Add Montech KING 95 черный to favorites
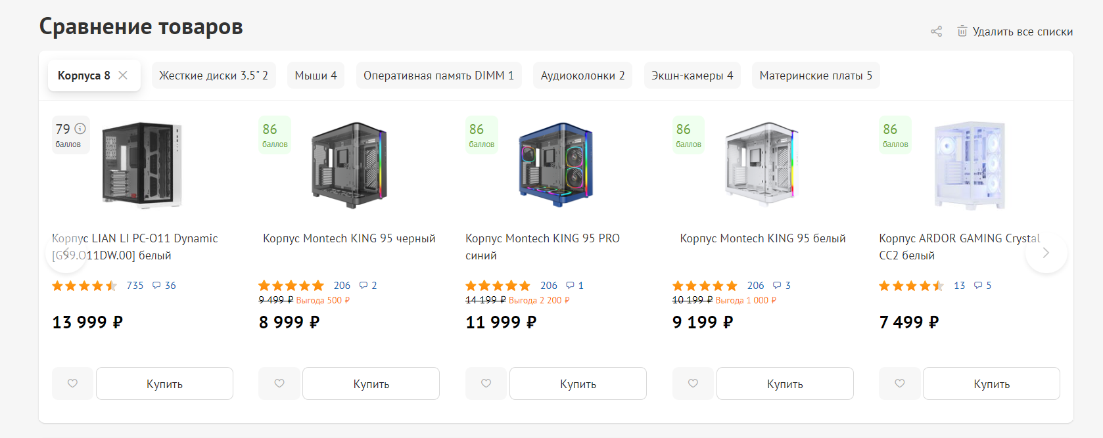The width and height of the screenshot is (1103, 438). point(279,383)
